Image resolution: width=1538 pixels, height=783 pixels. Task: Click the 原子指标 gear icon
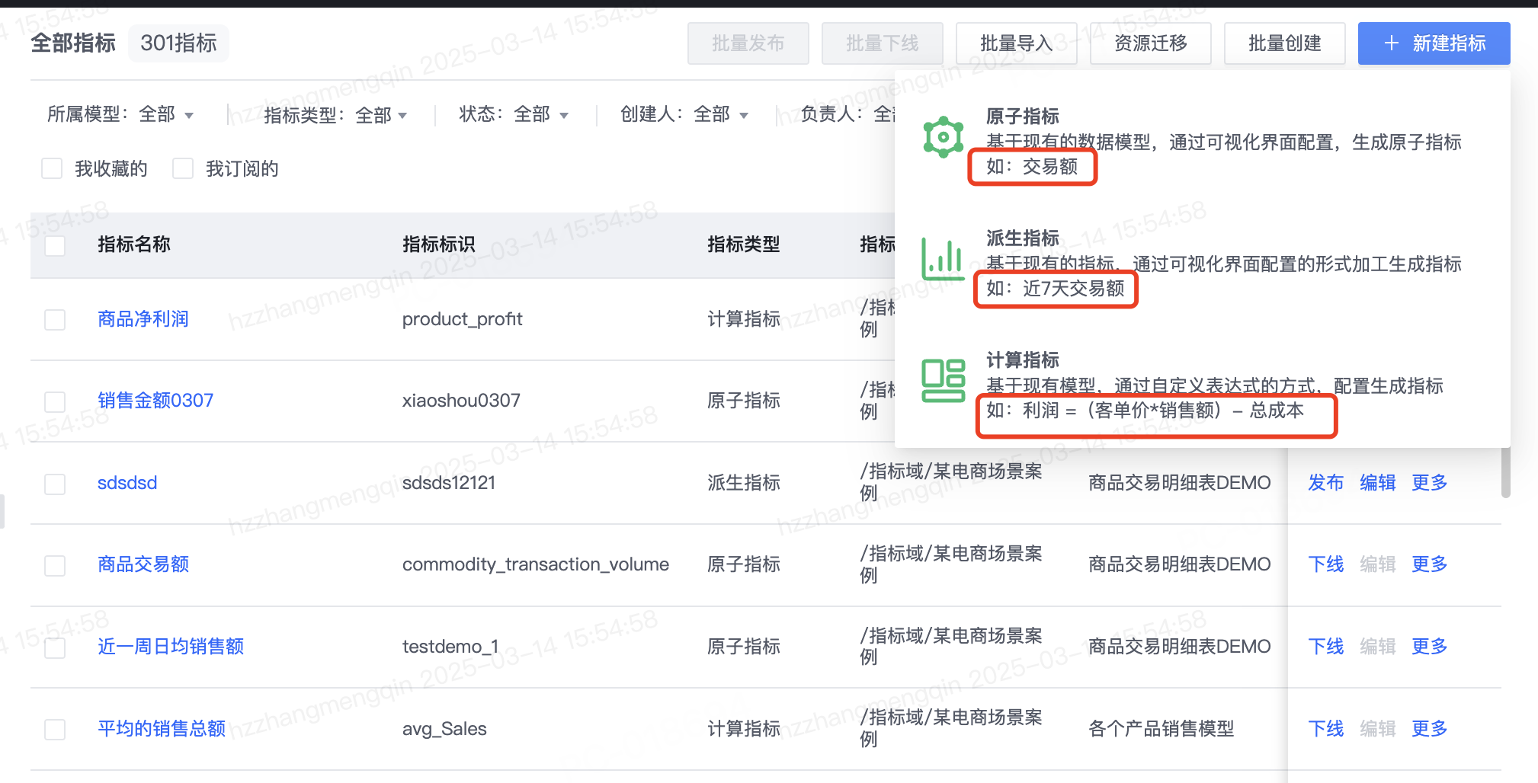pyautogui.click(x=944, y=138)
